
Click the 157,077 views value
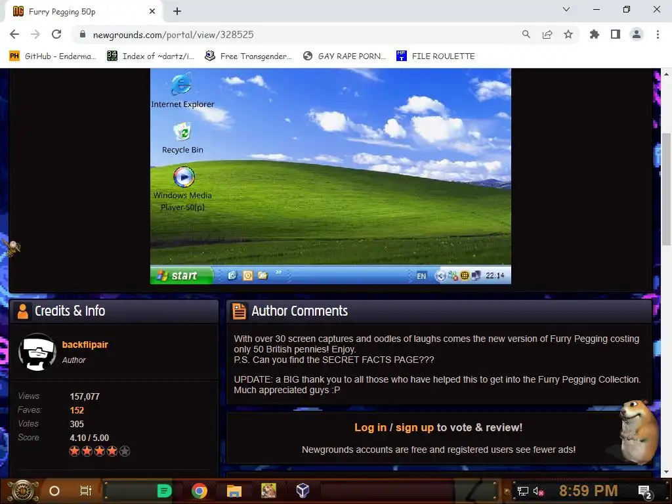click(x=85, y=396)
